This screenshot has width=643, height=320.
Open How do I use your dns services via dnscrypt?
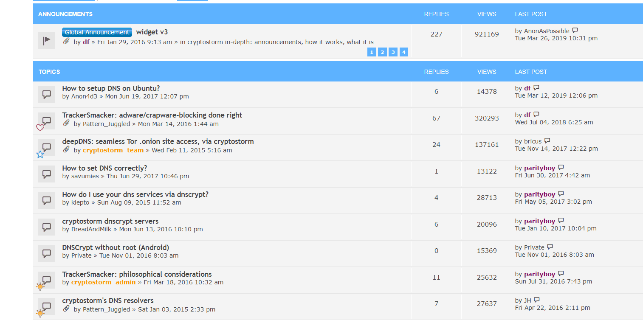[x=135, y=194]
